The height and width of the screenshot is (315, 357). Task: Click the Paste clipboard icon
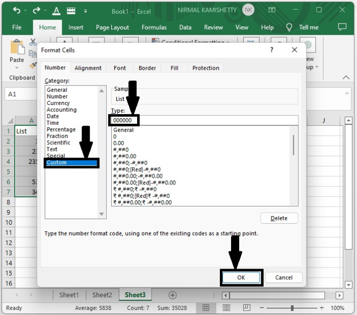(x=17, y=48)
